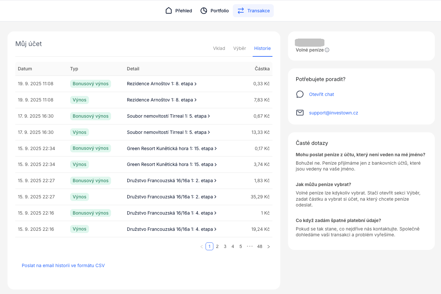Viewport: 441px width, 294px height.
Task: Click the Transakce arrows icon
Action: pyautogui.click(x=241, y=11)
